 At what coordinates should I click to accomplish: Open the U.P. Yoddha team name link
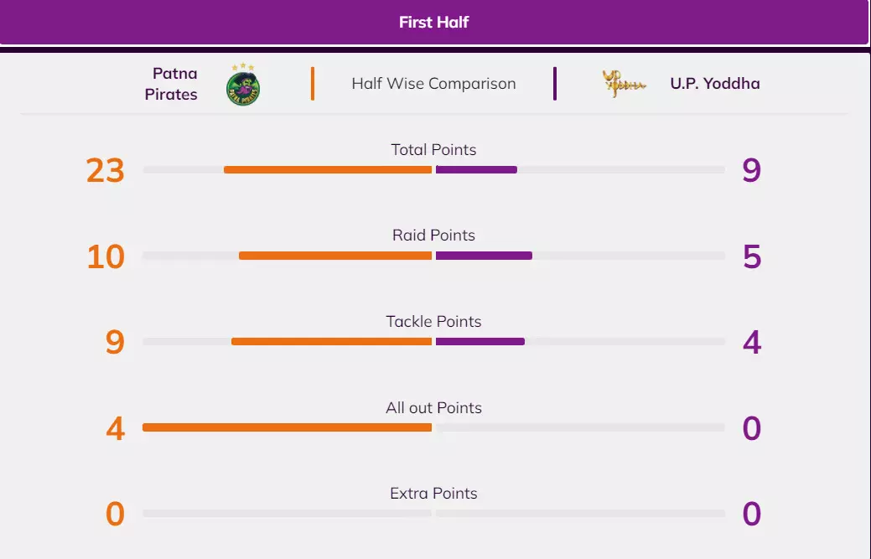click(x=714, y=84)
